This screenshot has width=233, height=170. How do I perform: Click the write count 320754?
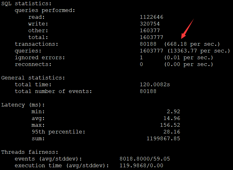pos(150,24)
